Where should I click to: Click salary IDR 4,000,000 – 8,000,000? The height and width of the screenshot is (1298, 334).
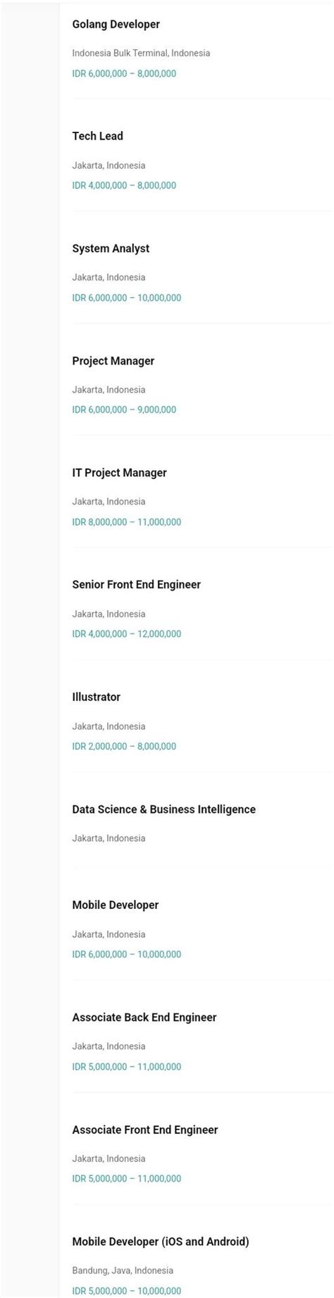pos(124,185)
